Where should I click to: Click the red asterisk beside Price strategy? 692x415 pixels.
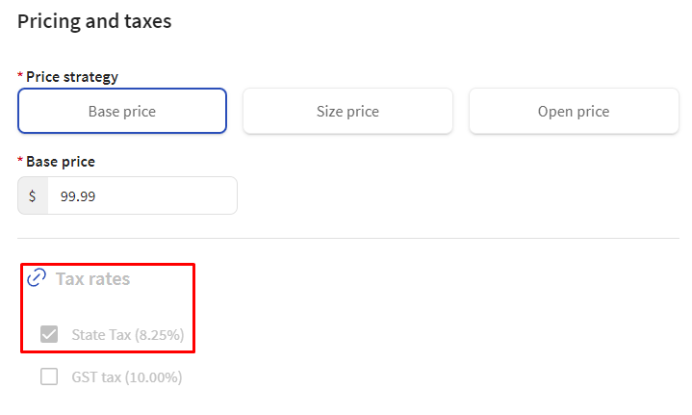tap(20, 75)
